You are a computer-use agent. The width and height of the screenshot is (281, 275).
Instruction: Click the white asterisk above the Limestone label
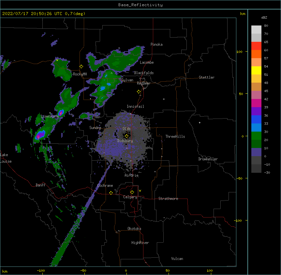click(50, 113)
